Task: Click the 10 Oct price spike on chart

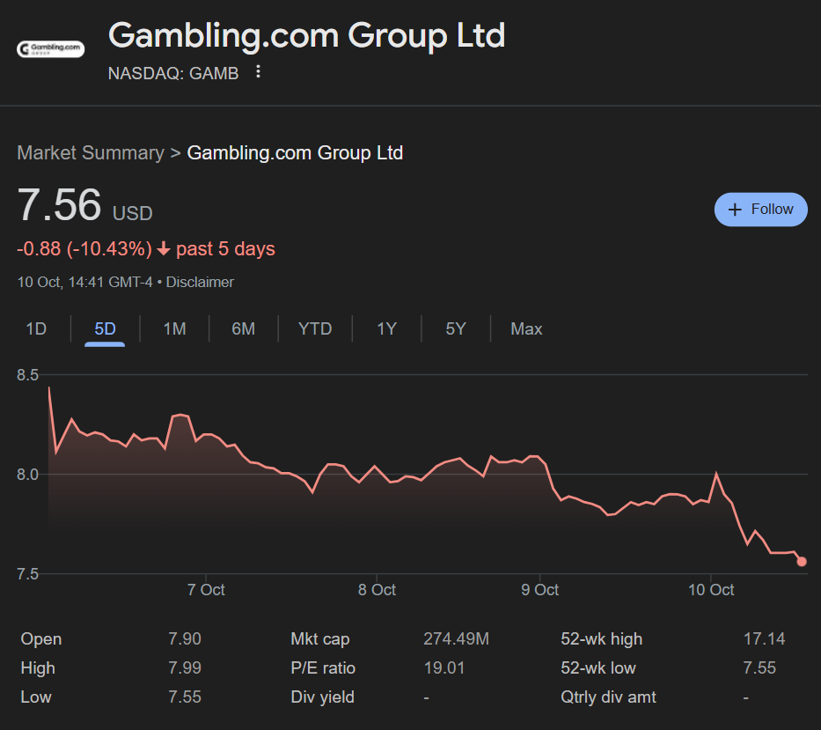Action: [x=716, y=475]
